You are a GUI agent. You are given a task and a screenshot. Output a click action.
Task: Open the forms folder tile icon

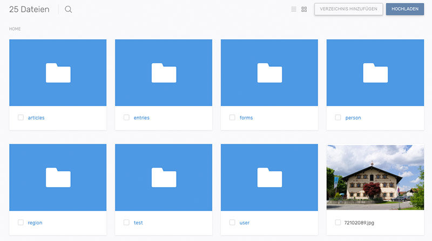coord(269,73)
